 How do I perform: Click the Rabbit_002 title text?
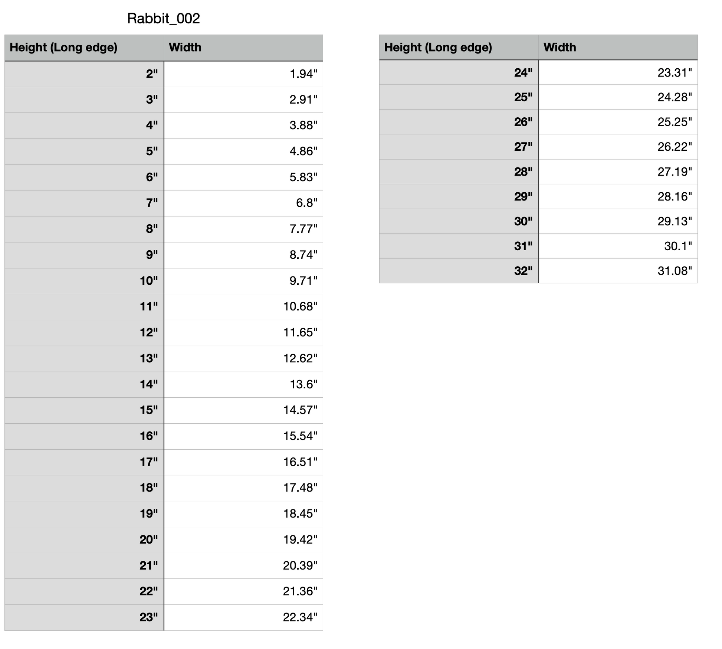point(163,19)
